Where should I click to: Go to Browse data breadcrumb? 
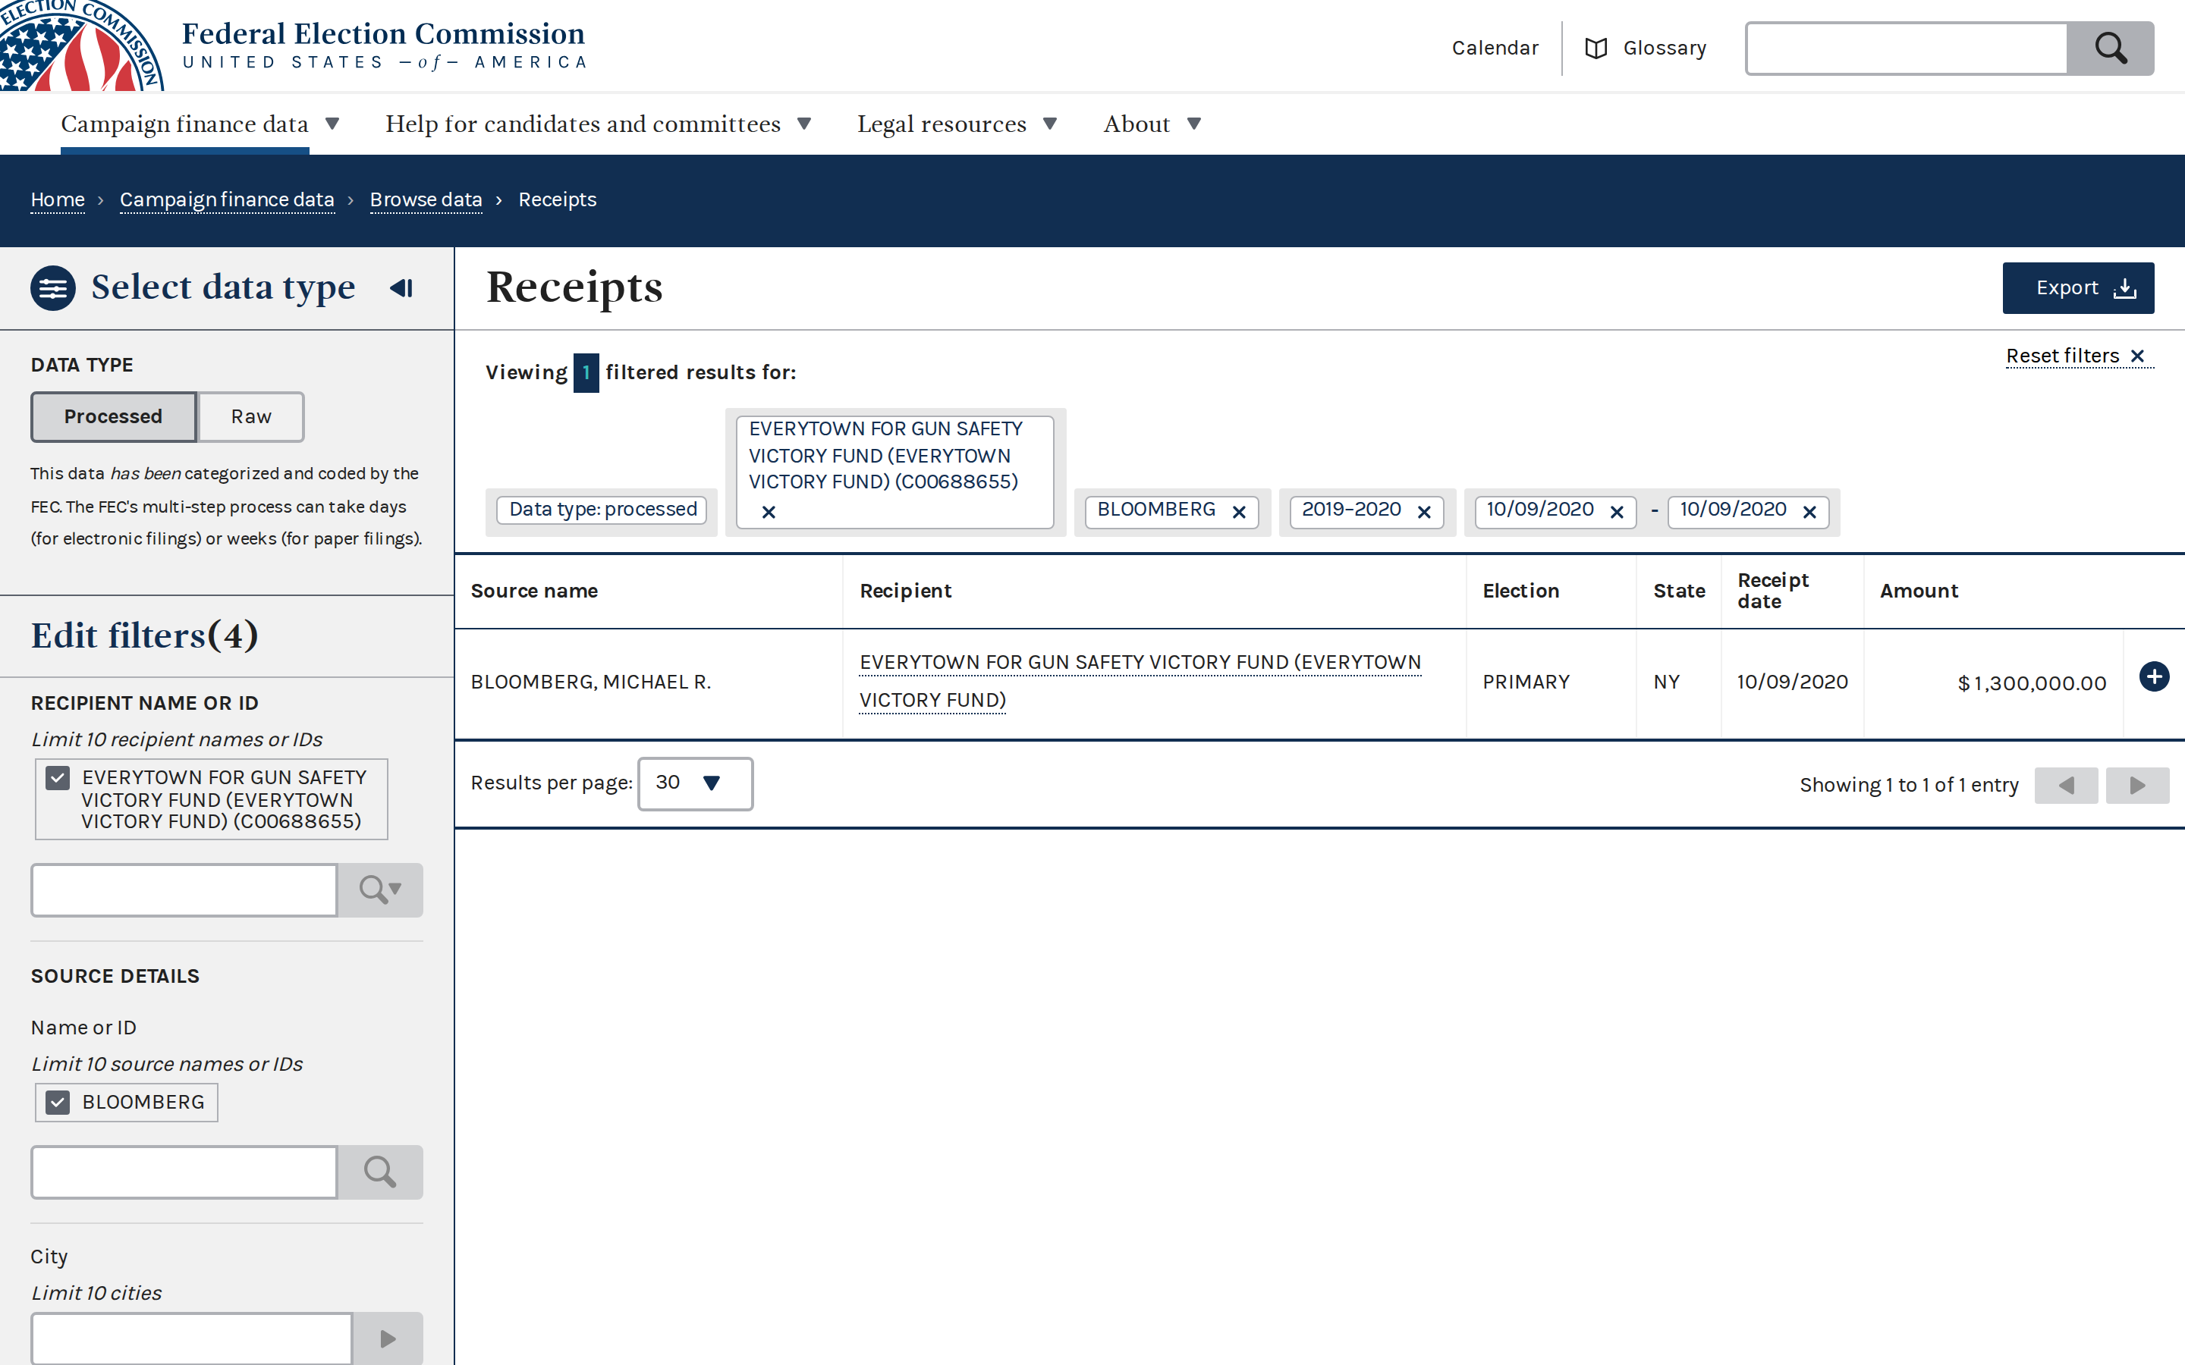point(426,199)
